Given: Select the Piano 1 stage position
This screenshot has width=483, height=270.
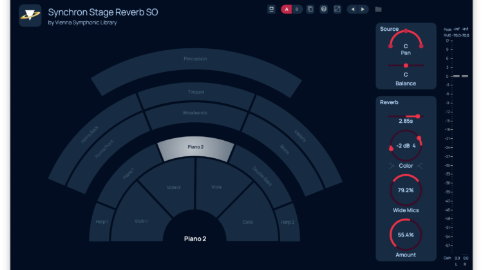Looking at the screenshot, I should tap(129, 174).
